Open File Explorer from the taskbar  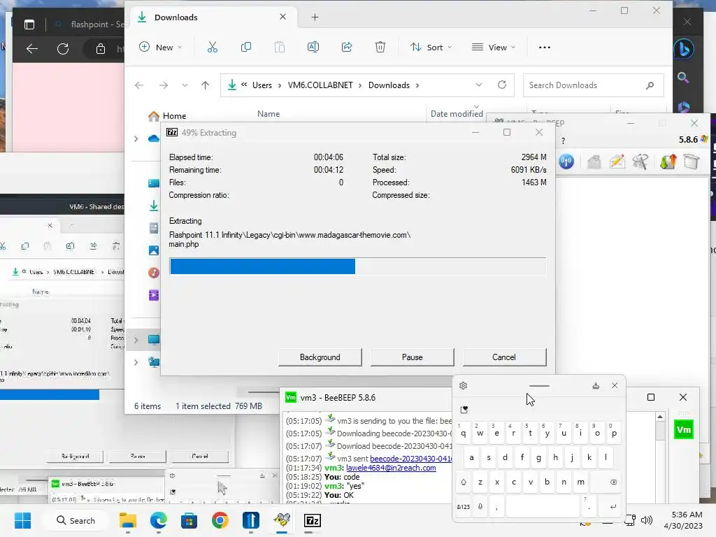point(128,520)
